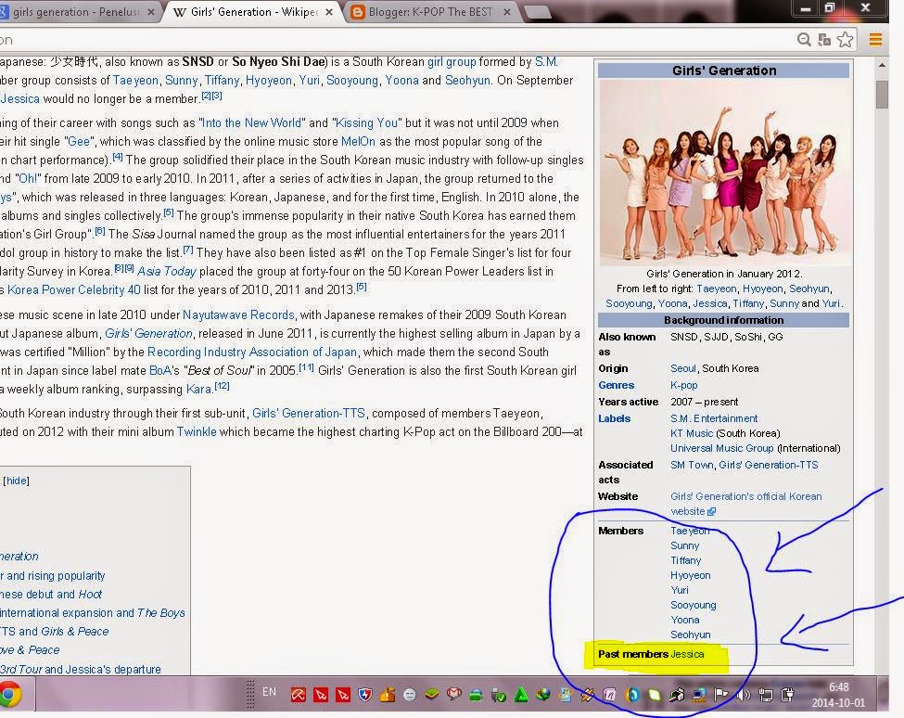The width and height of the screenshot is (904, 718).
Task: Click the external-link icon after website
Action: [x=711, y=511]
